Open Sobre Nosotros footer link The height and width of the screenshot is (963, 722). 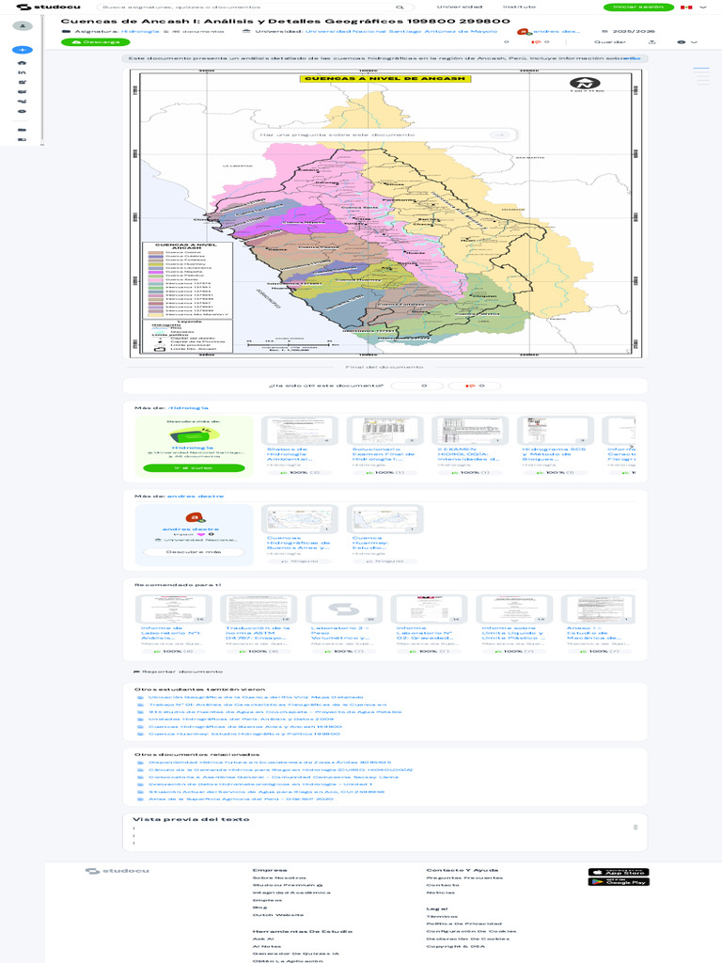click(278, 877)
